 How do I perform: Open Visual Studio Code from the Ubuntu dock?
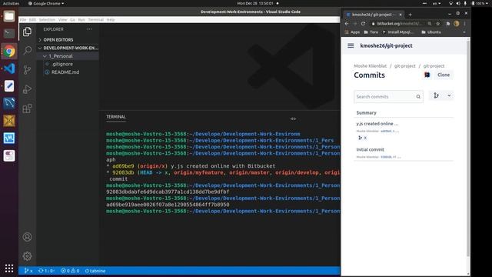[9, 68]
